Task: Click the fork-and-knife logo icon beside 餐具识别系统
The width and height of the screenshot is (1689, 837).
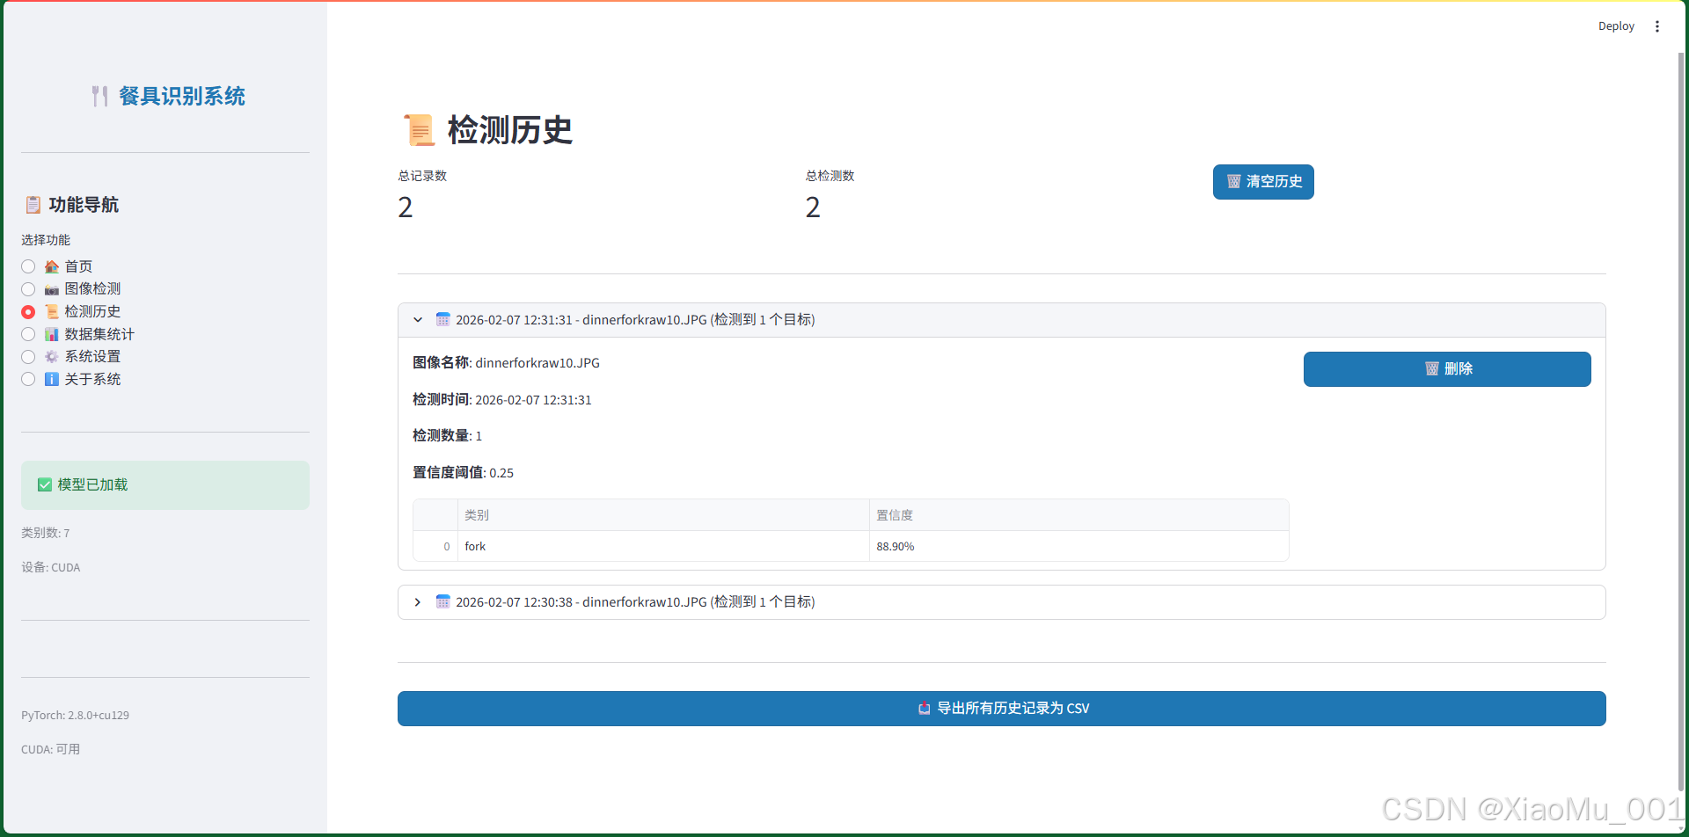Action: [x=99, y=96]
